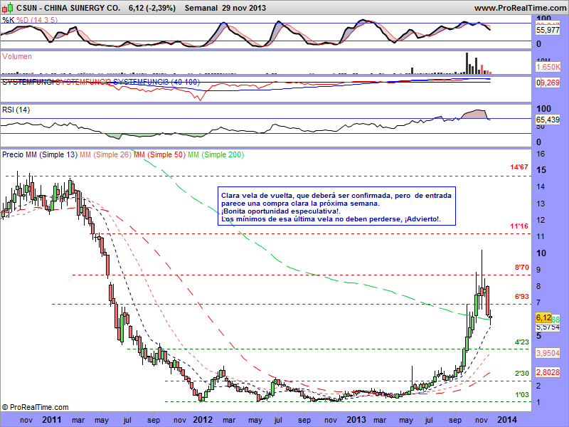Select the 11'16 resistance level label
Viewport: 569px width, 427px height.
point(519,226)
